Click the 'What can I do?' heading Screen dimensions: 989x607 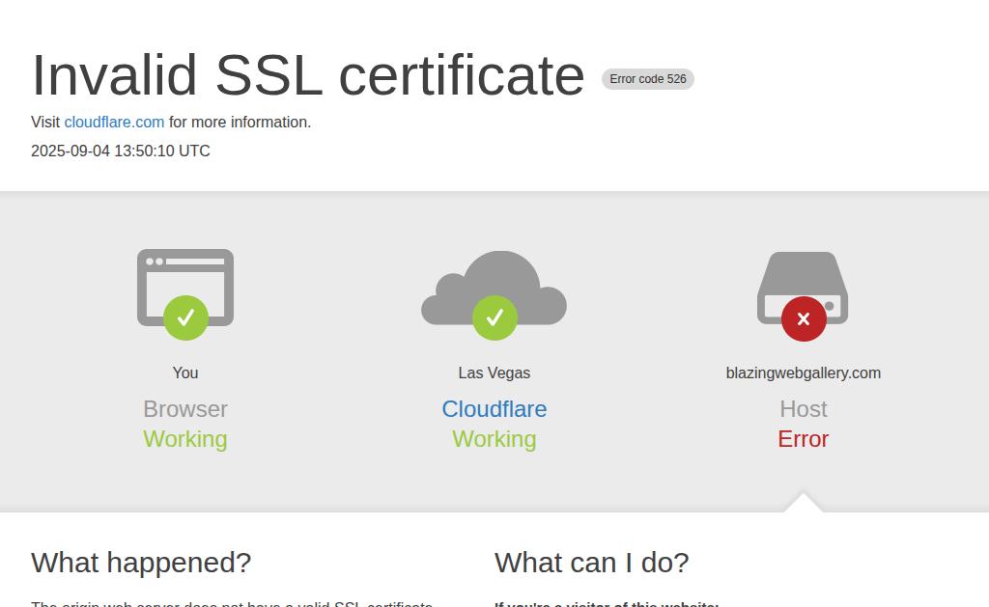(x=592, y=563)
